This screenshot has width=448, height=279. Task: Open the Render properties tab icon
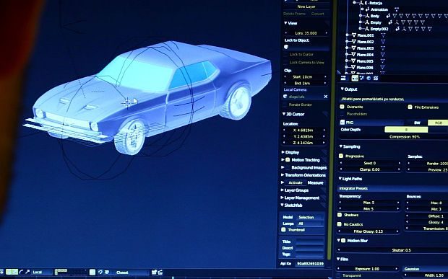pos(355,78)
